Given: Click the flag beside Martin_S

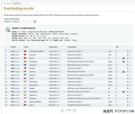Looking at the screenshot, I should 25,75.
